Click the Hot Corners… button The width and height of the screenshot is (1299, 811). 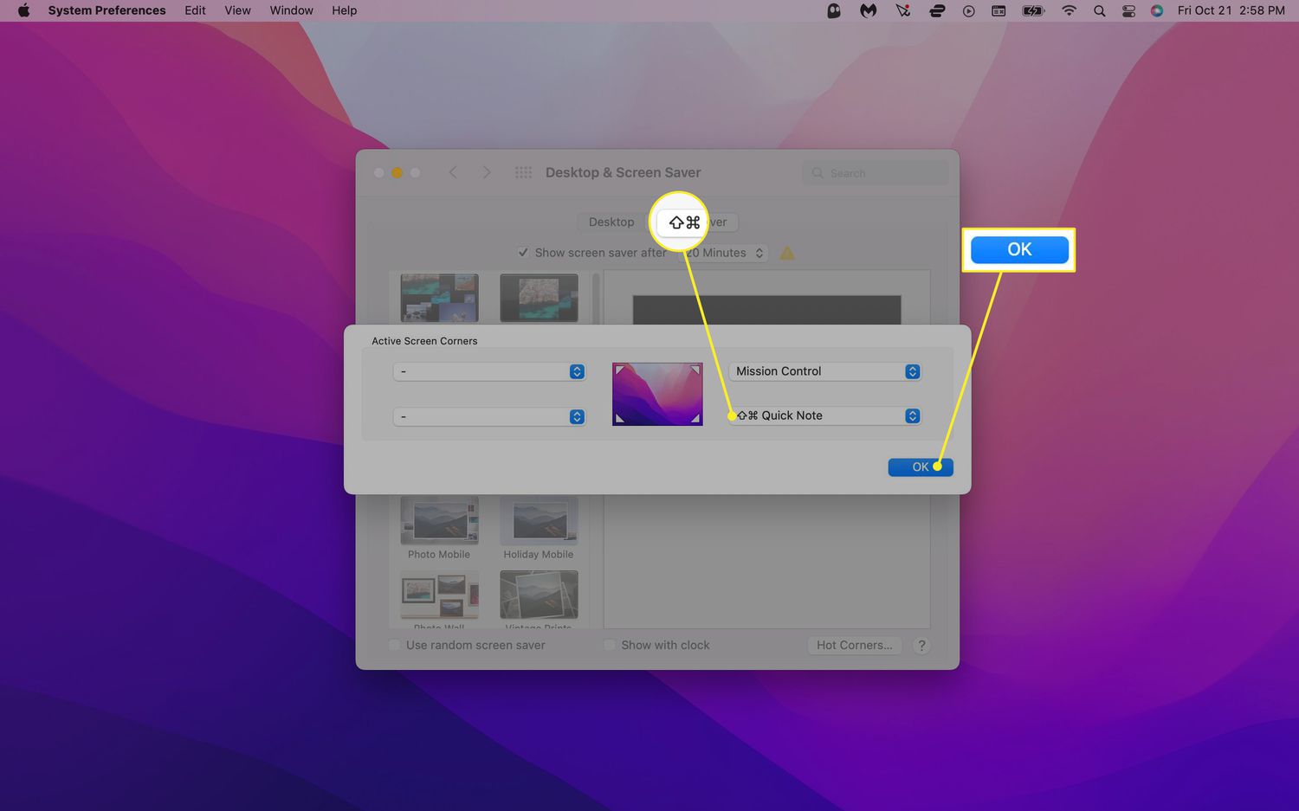tap(854, 645)
